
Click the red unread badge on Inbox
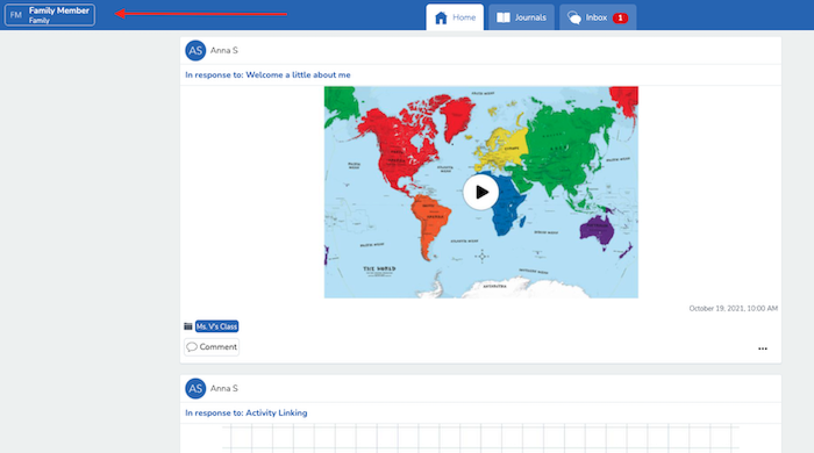click(x=620, y=18)
